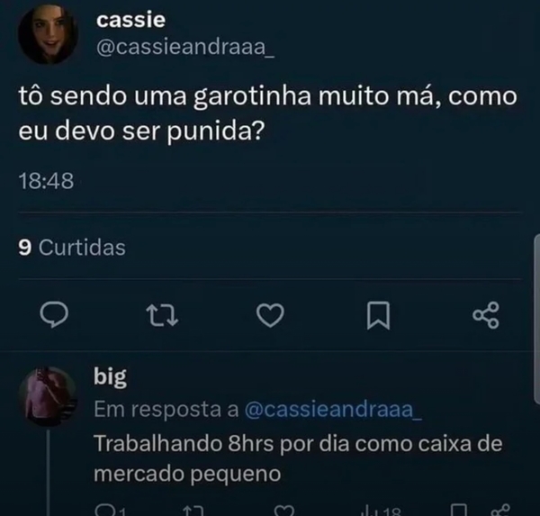This screenshot has height=516, width=540.
Task: Open cassie's profile picture
Action: (48, 35)
